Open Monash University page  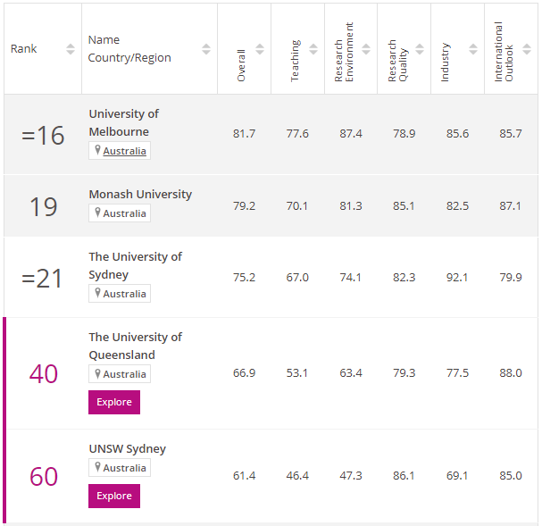tap(140, 194)
